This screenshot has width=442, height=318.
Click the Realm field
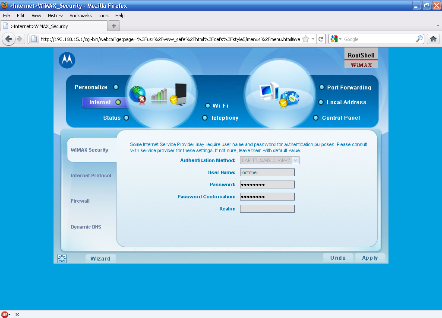tap(267, 209)
